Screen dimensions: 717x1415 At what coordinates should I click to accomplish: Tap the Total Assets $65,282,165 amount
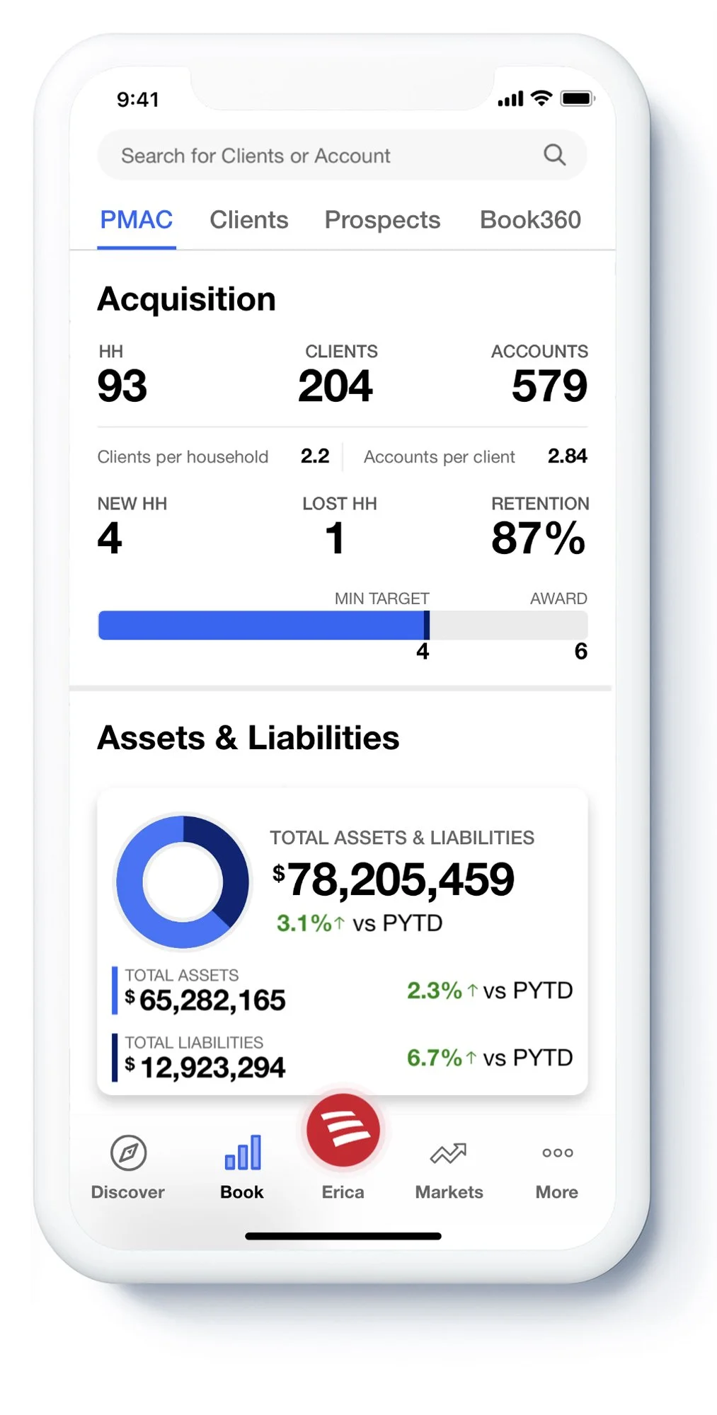click(205, 1000)
